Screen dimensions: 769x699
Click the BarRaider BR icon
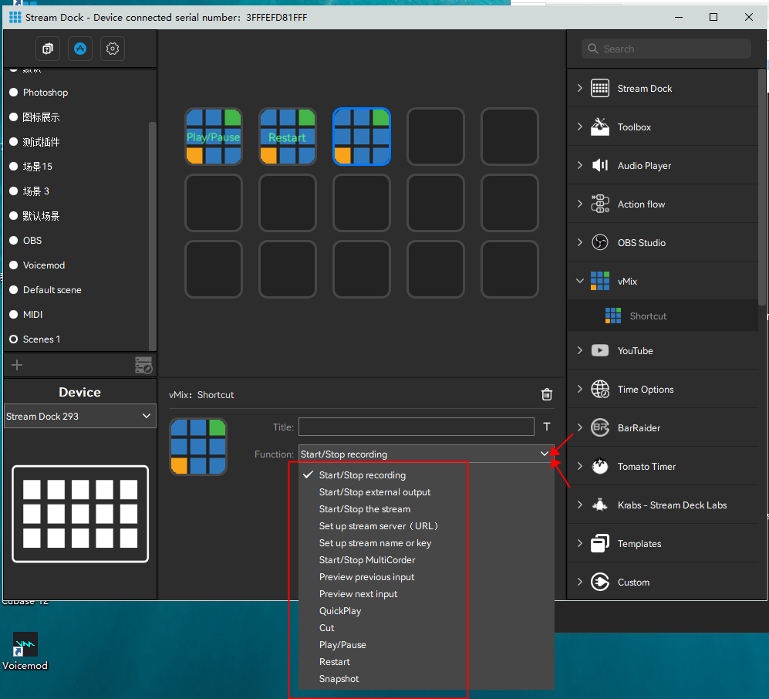[600, 427]
